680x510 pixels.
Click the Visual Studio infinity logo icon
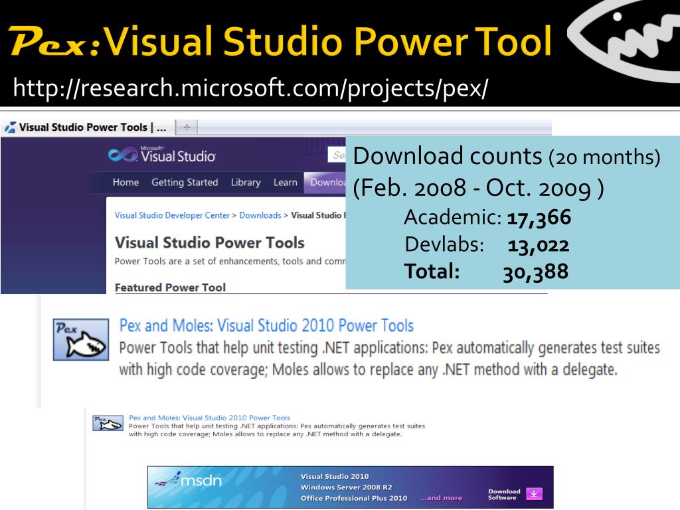(123, 154)
